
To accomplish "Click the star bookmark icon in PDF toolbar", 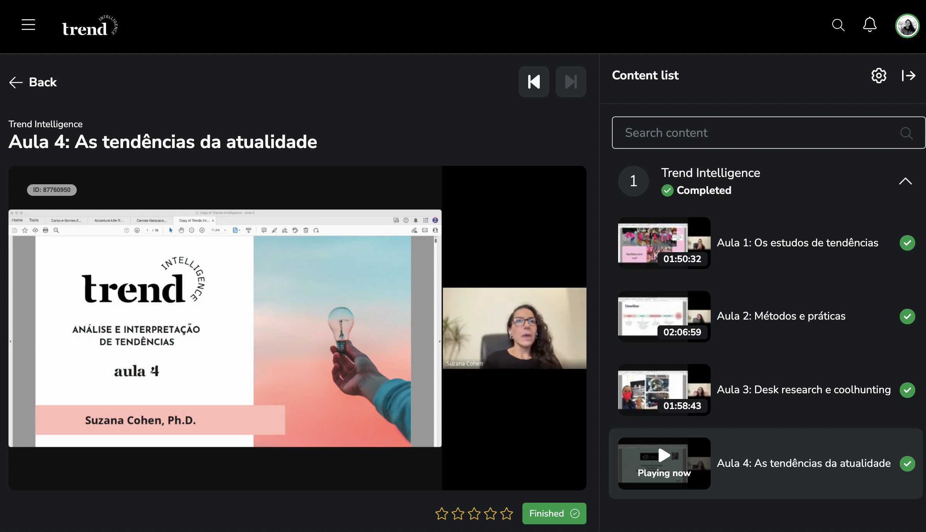I will click(25, 230).
